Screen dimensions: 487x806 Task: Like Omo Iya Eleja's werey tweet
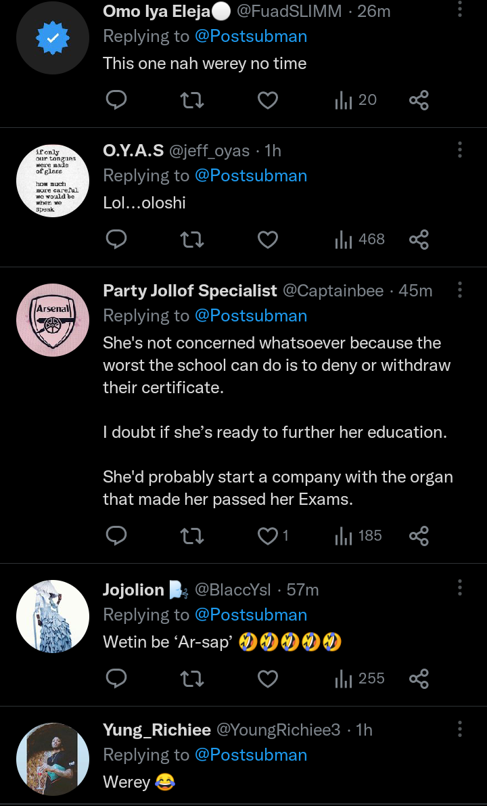point(269,100)
